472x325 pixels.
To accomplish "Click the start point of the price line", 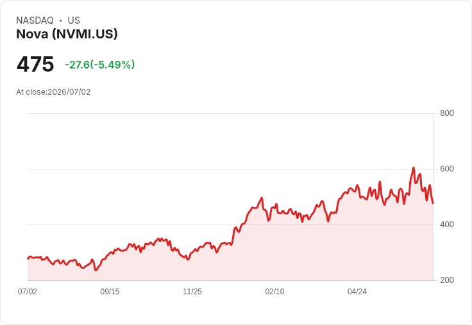I will tap(28, 258).
